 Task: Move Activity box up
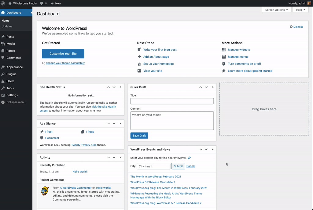(x=109, y=157)
